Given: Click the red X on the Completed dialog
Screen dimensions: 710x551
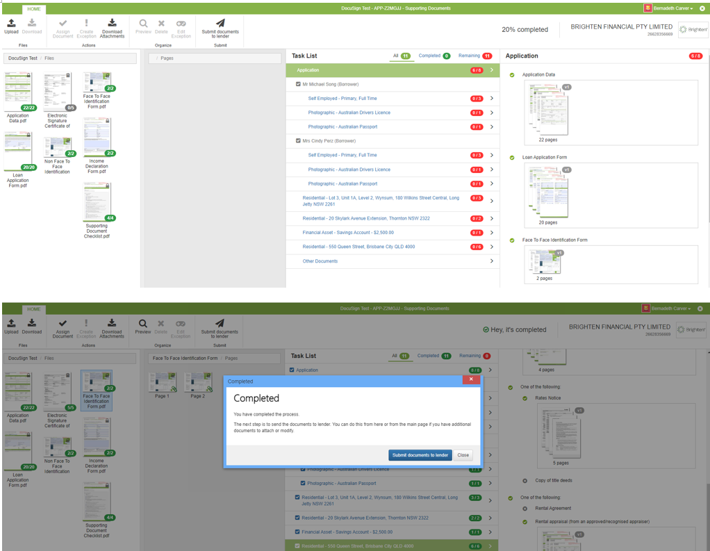Looking at the screenshot, I should 470,380.
